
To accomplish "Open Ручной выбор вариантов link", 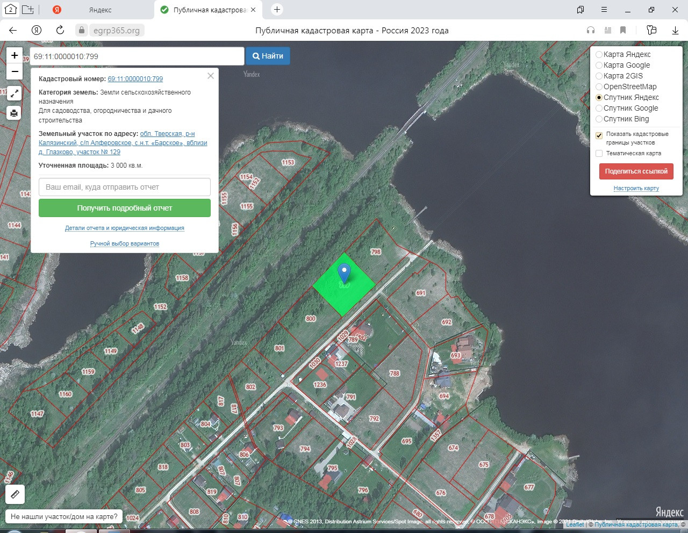I will [125, 243].
